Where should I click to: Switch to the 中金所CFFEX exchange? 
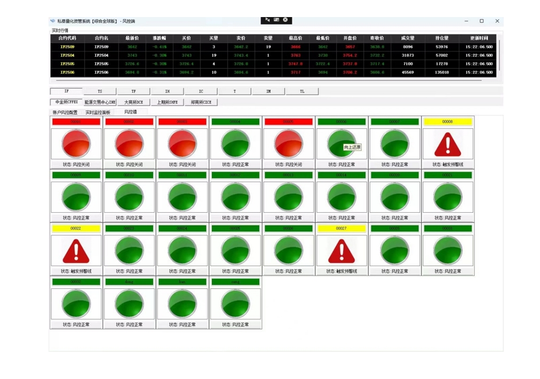(x=67, y=102)
